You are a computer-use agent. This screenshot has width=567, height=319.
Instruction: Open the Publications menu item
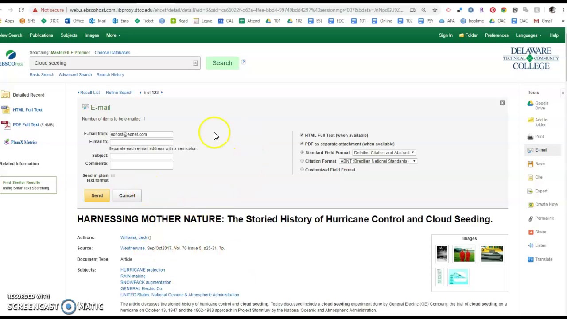41,35
